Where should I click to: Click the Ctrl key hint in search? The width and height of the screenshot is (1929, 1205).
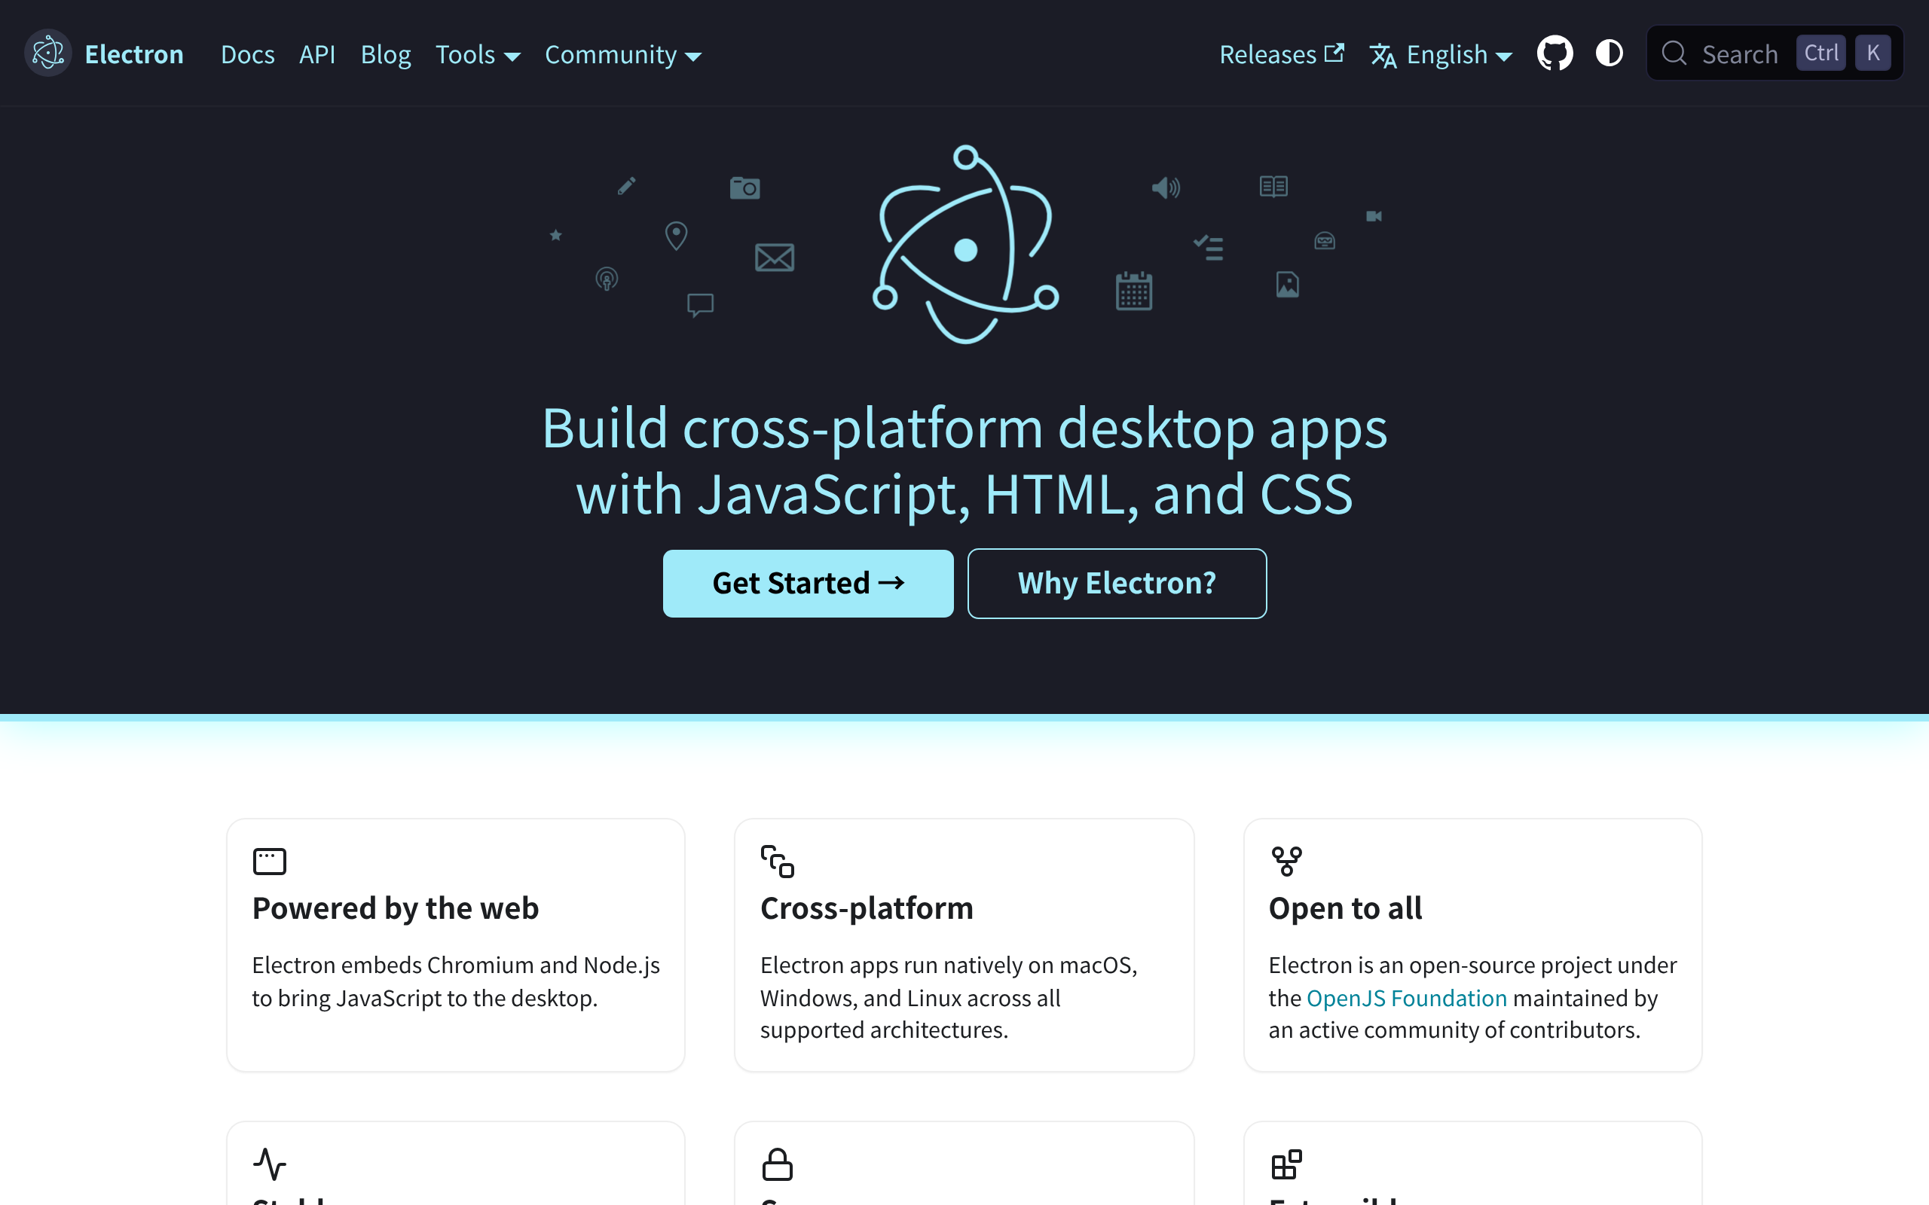[1820, 53]
